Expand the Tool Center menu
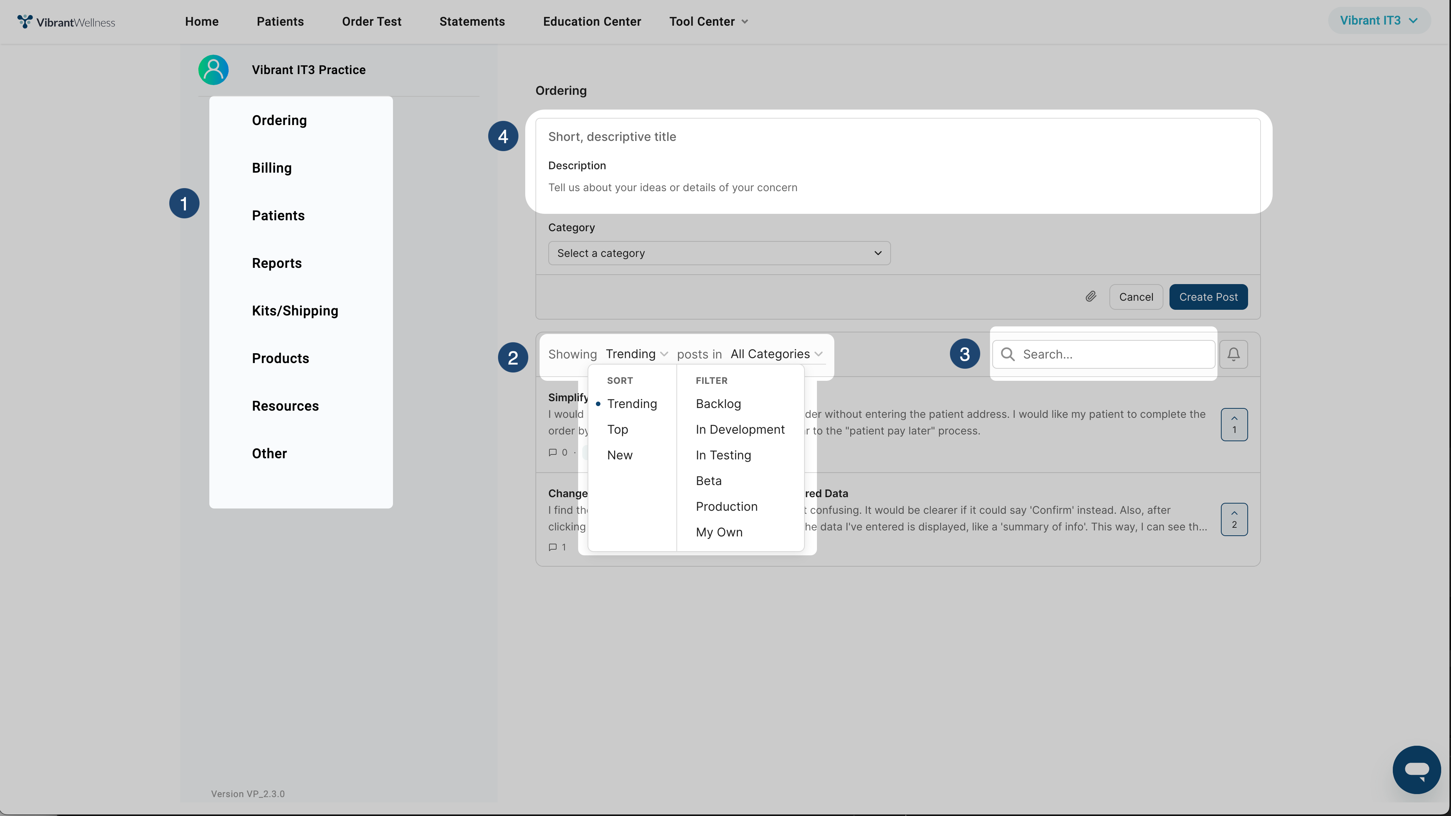The height and width of the screenshot is (816, 1451). coord(708,22)
